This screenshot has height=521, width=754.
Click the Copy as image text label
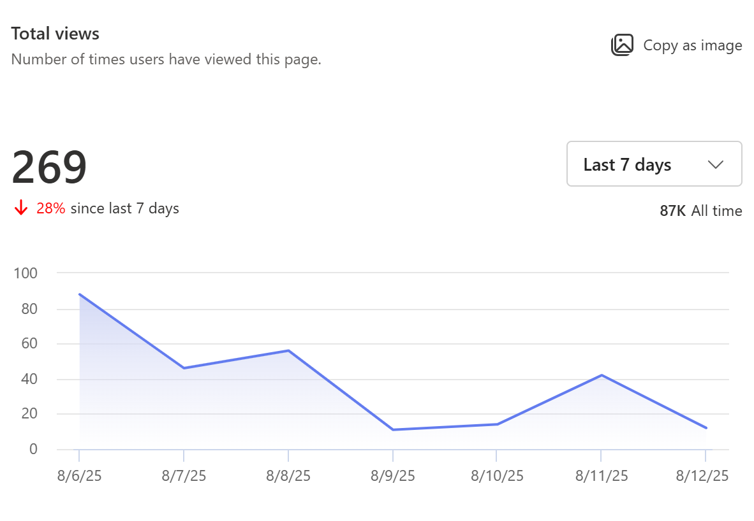(693, 45)
